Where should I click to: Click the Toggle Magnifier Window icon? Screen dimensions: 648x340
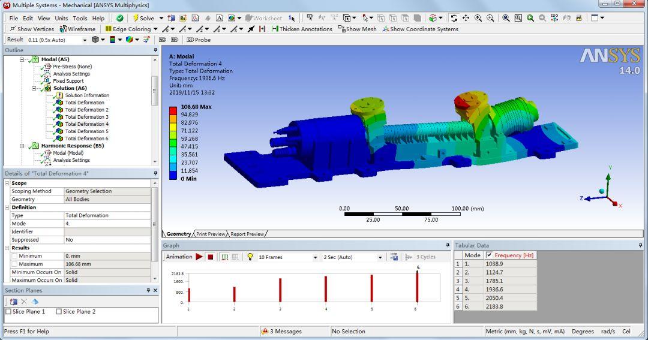pyautogui.click(x=518, y=18)
